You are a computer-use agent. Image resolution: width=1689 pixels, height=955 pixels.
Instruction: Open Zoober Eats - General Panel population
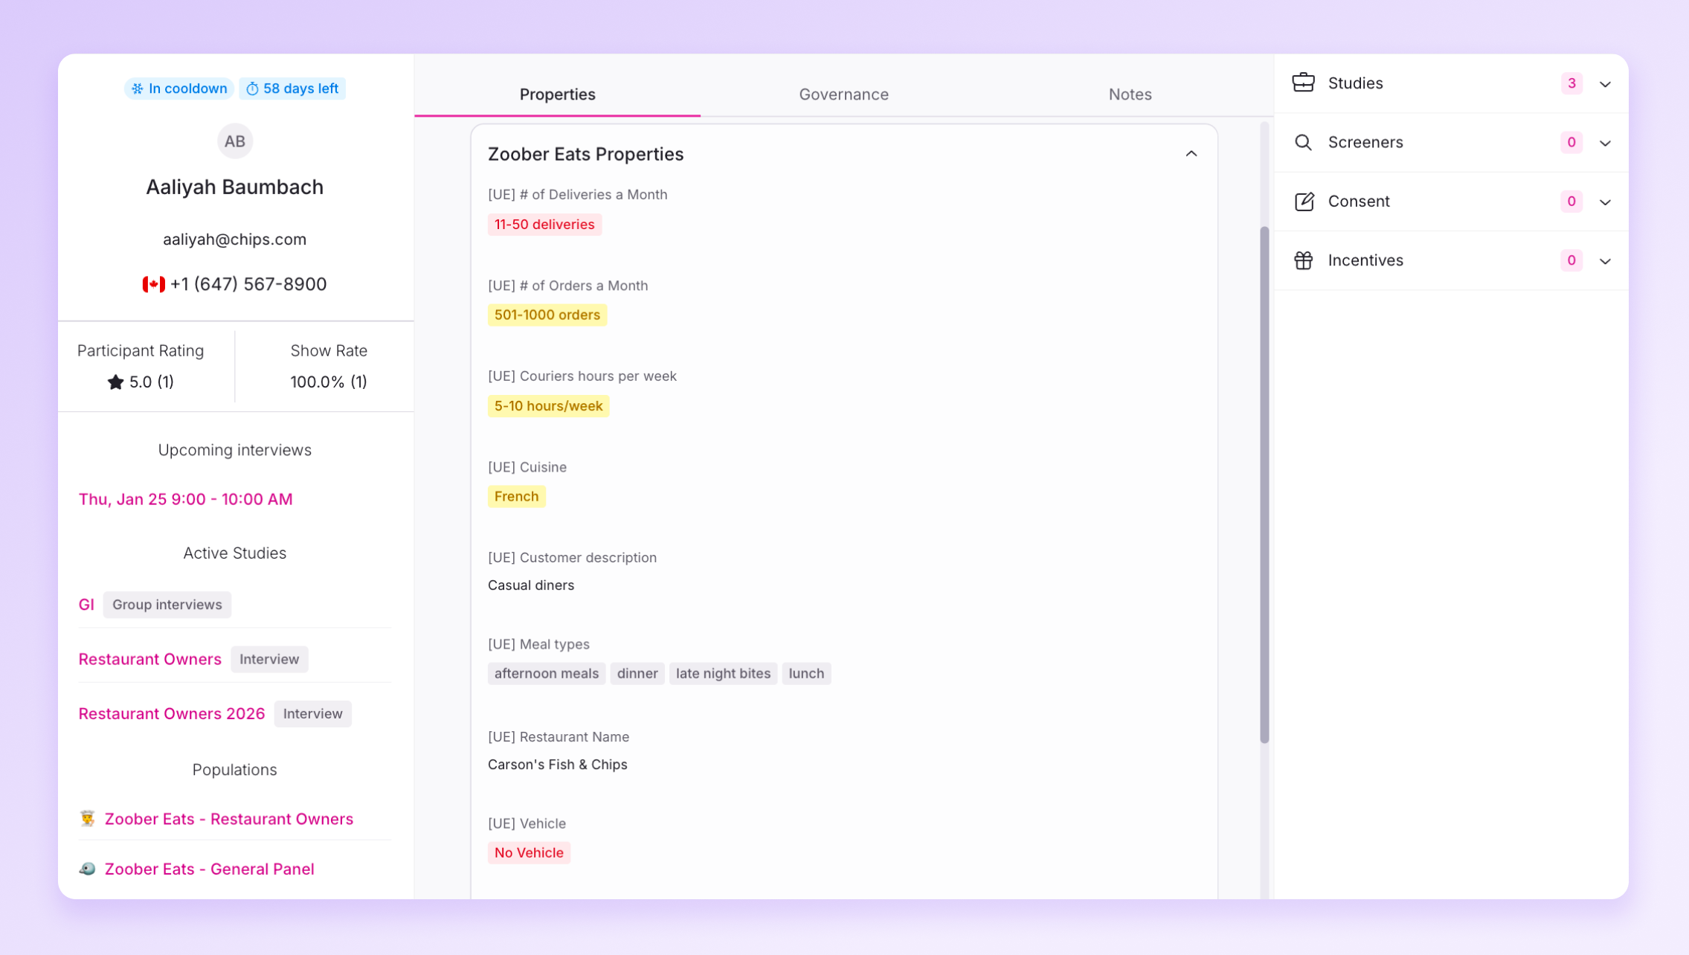[x=209, y=869]
